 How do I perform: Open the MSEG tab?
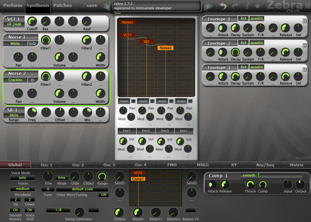(x=203, y=165)
